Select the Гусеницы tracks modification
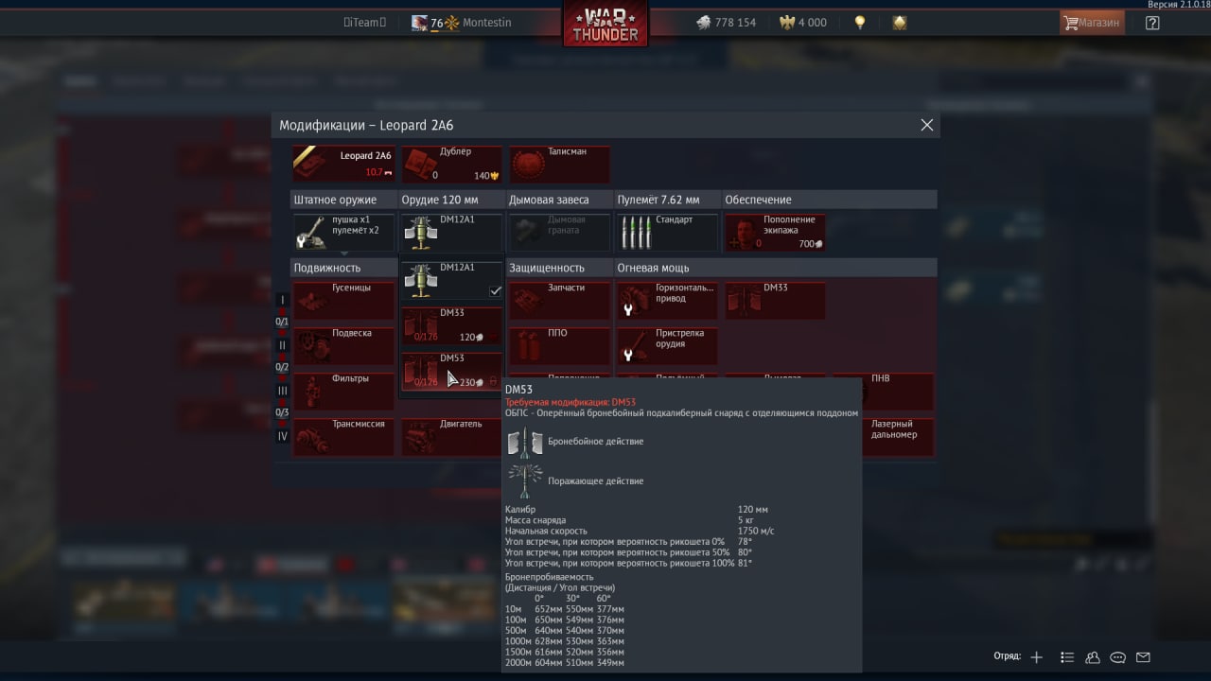The image size is (1211, 681). 343,300
